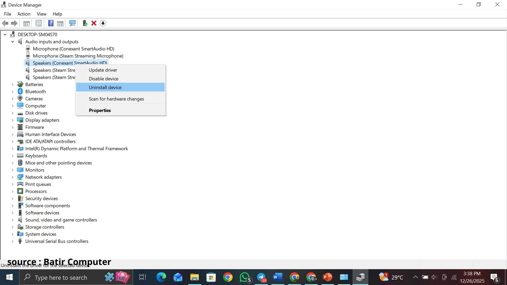Select the Human Interface Devices row
The width and height of the screenshot is (507, 285).
50,134
